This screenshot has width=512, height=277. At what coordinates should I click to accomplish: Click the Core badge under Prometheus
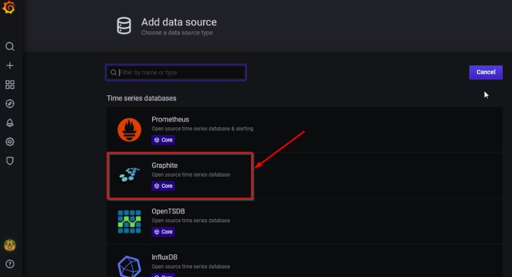[163, 140]
